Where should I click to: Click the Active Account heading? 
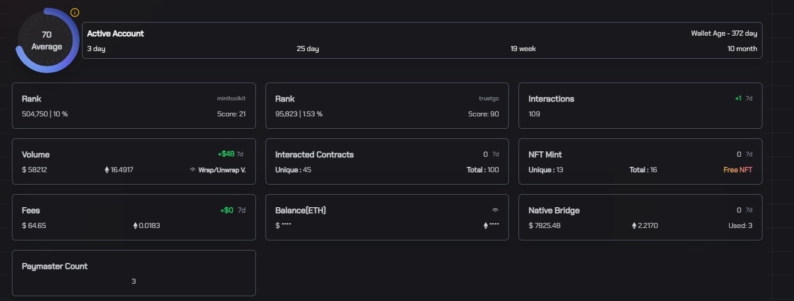(x=115, y=33)
